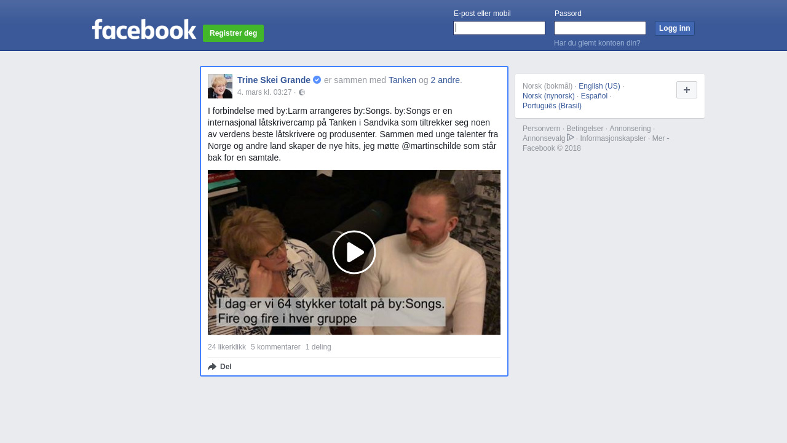Click the public globe icon beside the timestamp
The width and height of the screenshot is (787, 443).
click(302, 92)
